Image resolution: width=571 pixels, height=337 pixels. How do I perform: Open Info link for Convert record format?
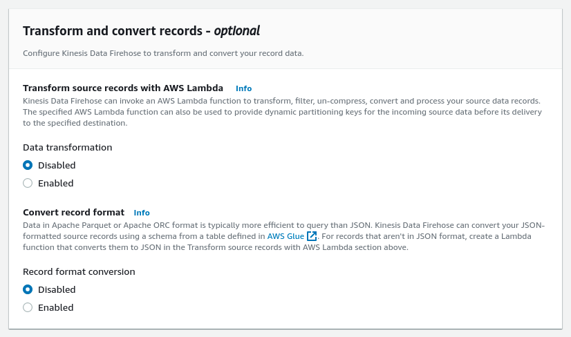[142, 213]
